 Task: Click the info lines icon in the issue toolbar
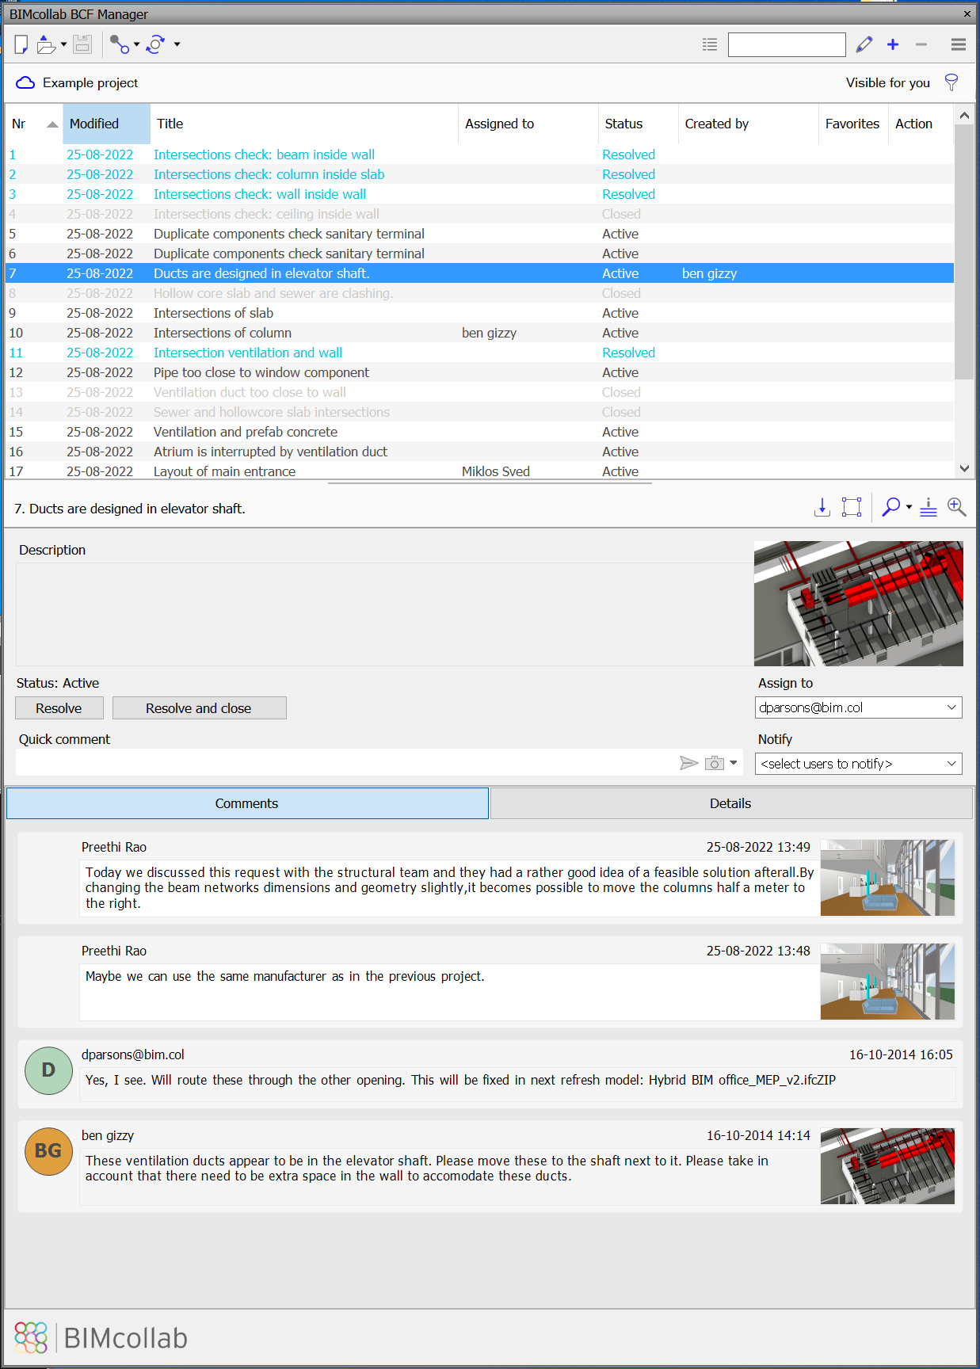pyautogui.click(x=929, y=507)
